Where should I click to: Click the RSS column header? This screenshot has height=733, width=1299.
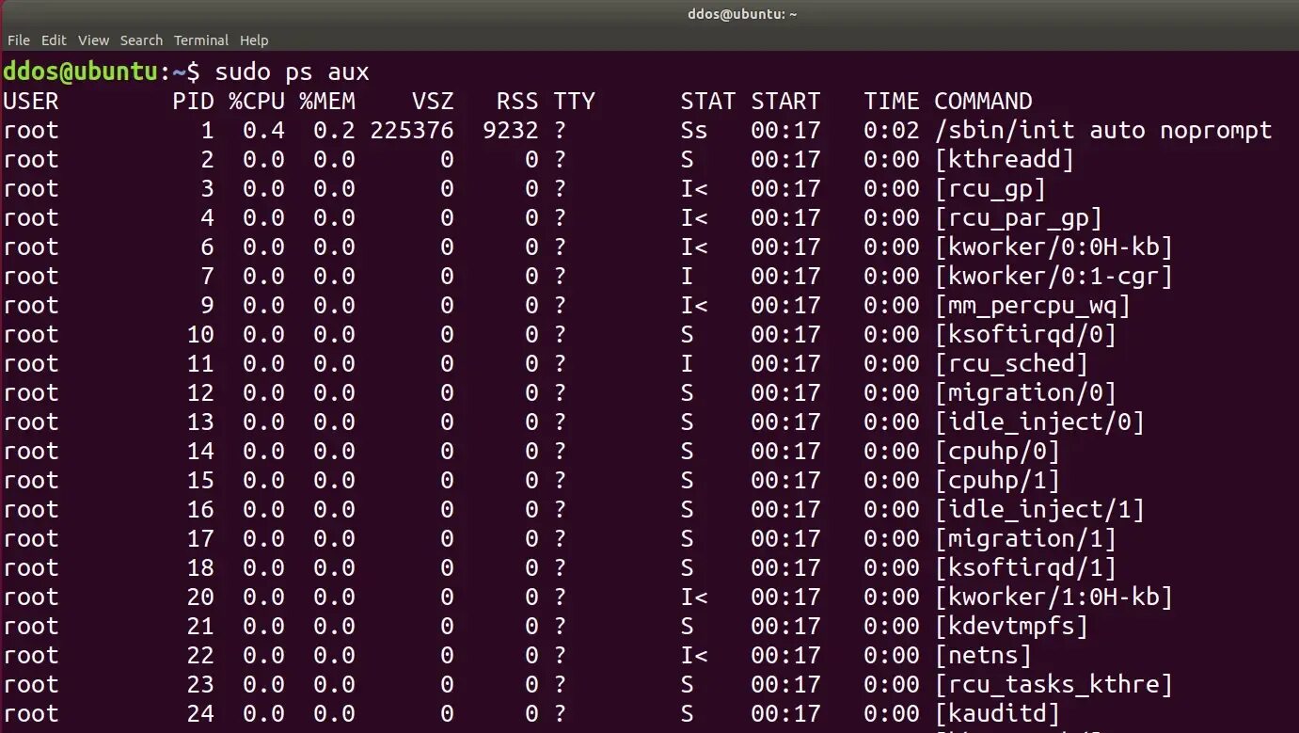pos(517,102)
